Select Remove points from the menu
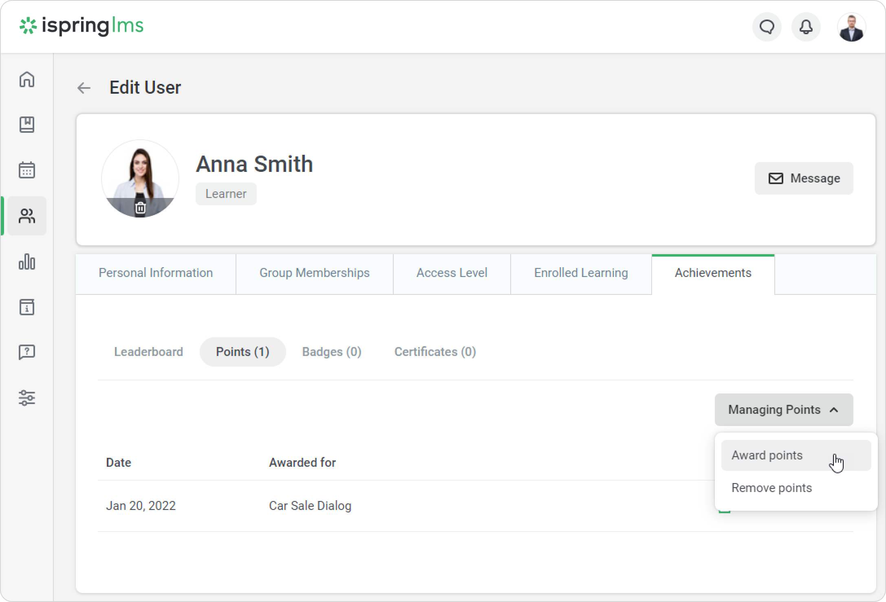Viewport: 886px width, 602px height. point(771,488)
